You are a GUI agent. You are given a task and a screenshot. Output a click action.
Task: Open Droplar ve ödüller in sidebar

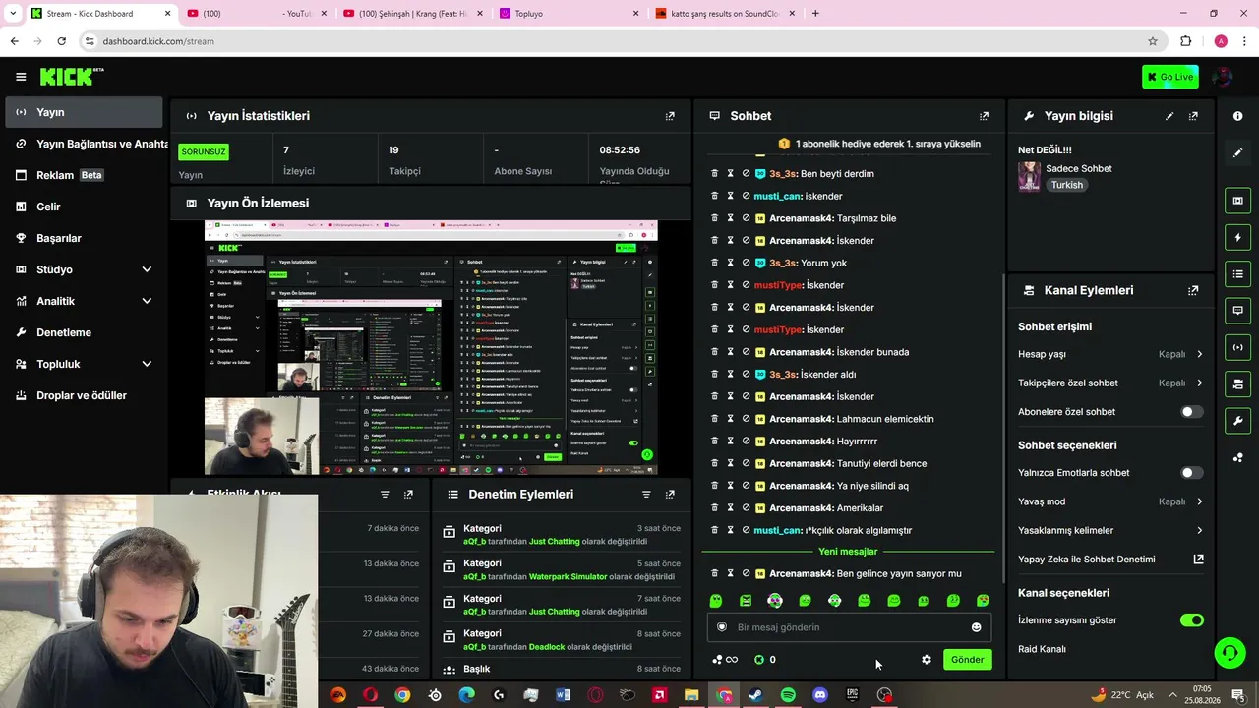(84, 395)
